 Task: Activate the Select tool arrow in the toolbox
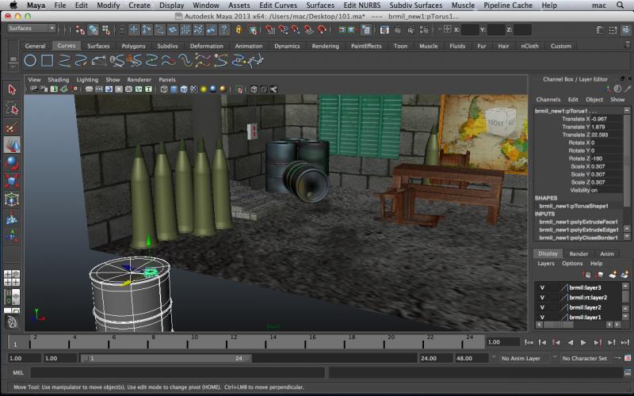12,89
